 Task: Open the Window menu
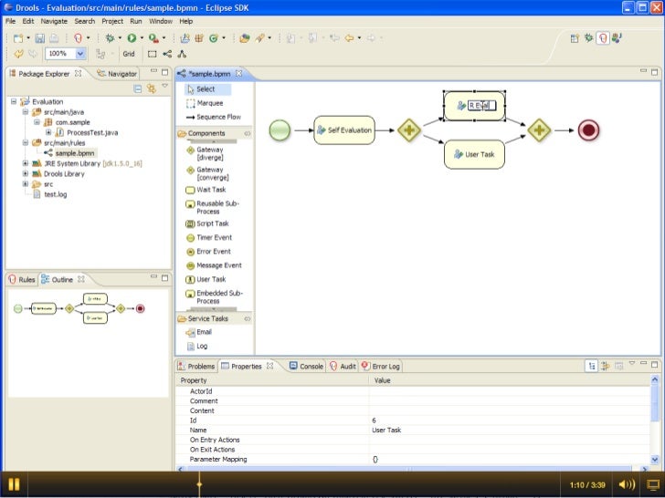[x=161, y=21]
